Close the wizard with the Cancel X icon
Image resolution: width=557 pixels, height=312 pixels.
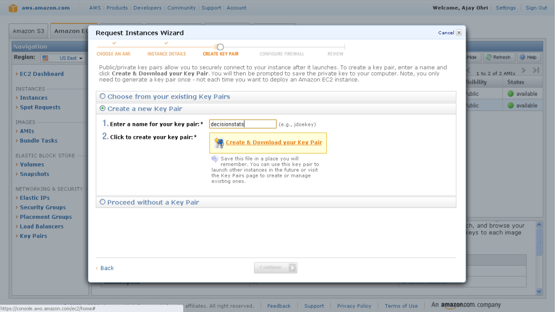coord(459,33)
